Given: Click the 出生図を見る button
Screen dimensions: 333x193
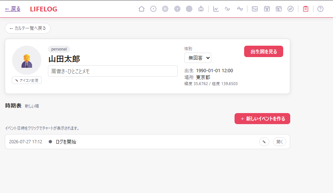Looking at the screenshot, I should (x=264, y=52).
